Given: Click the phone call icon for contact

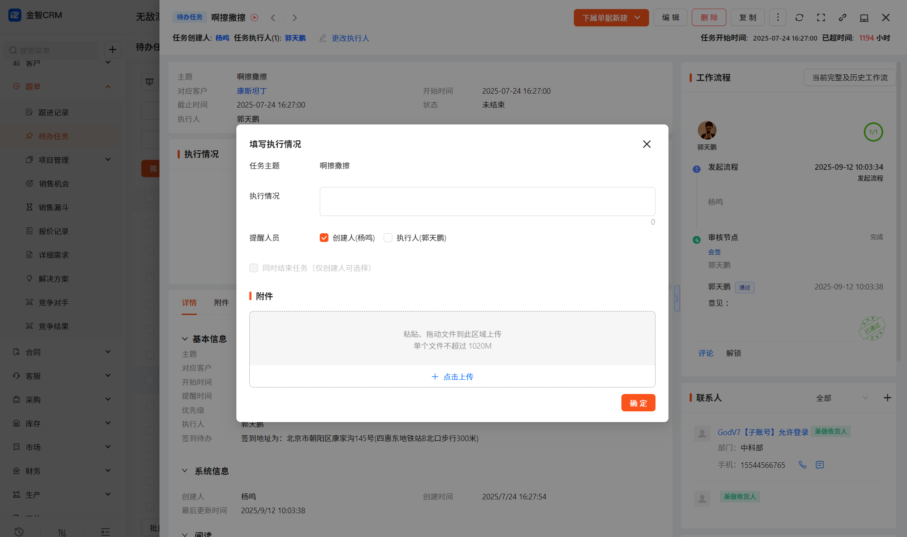Looking at the screenshot, I should click(802, 465).
